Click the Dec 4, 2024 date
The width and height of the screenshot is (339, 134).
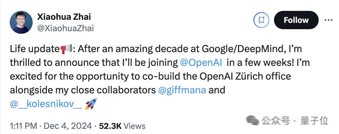coord(68,126)
